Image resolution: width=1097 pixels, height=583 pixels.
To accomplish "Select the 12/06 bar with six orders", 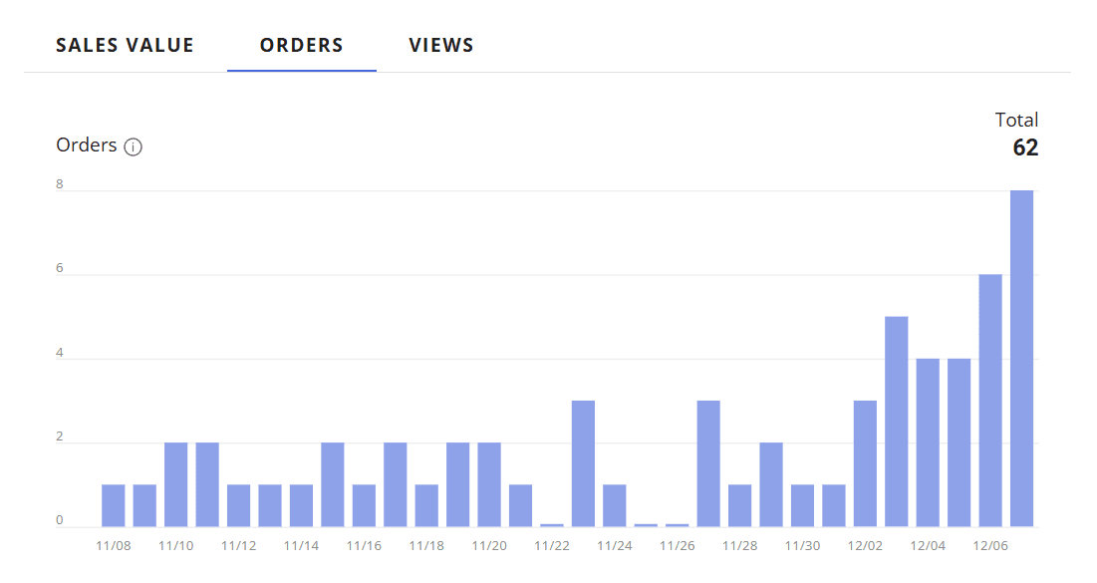I will 990,401.
